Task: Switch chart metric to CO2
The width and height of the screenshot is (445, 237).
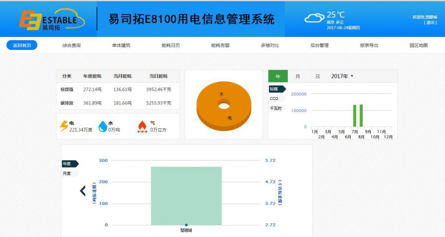Action: pyautogui.click(x=274, y=99)
